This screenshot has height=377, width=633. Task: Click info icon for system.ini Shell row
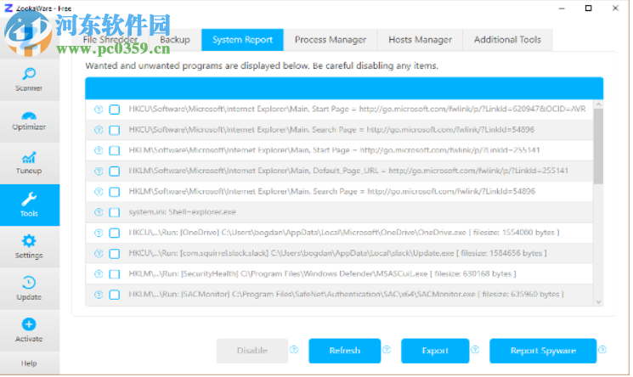point(99,212)
